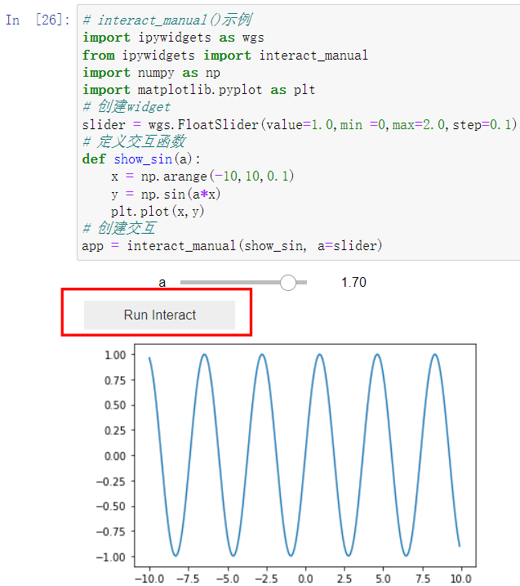Click the slider track left of the handle
Image resolution: width=520 pixels, height=586 pixels.
[x=229, y=283]
